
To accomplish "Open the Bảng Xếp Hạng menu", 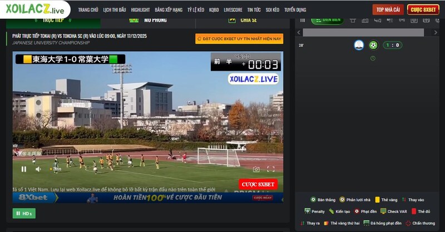I will 169,10.
